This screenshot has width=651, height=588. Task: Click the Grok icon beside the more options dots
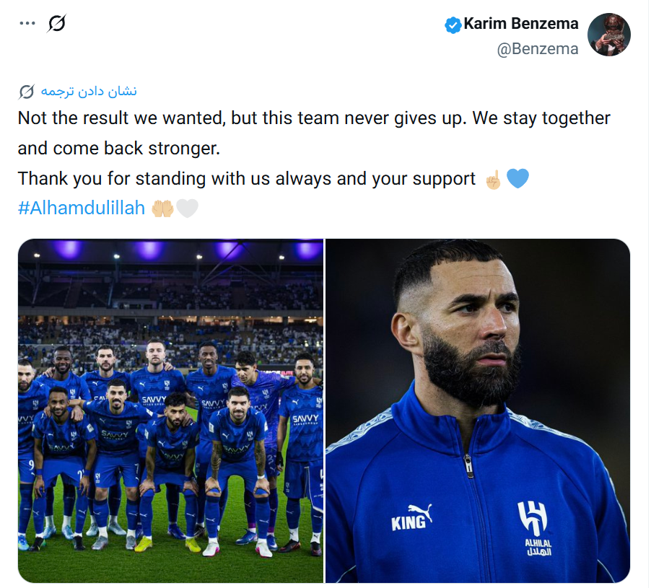tap(56, 24)
